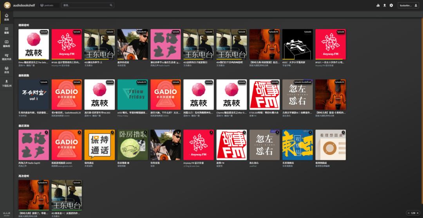Open the library stats bar-chart icon
423x218 pixels.
point(378,5)
